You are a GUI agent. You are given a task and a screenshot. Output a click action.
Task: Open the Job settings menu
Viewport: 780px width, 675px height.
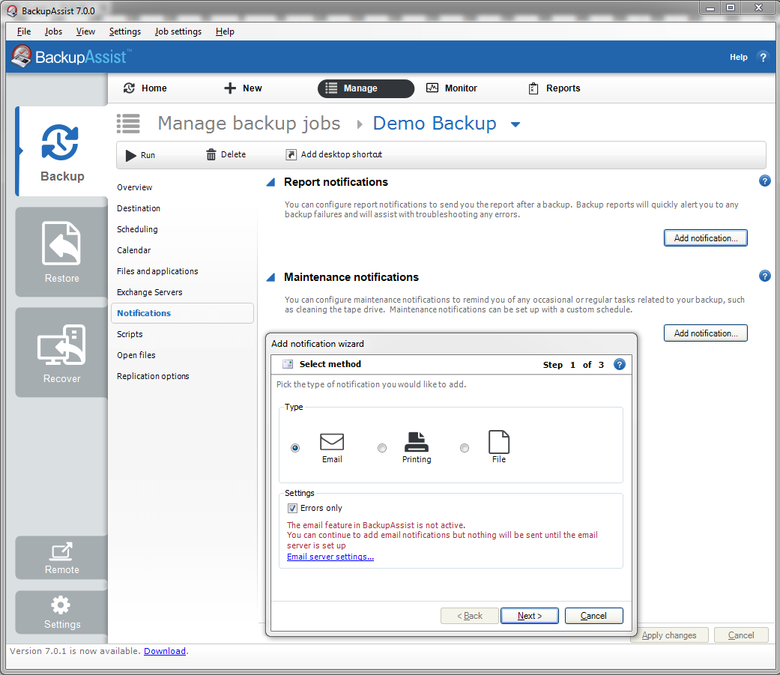178,31
